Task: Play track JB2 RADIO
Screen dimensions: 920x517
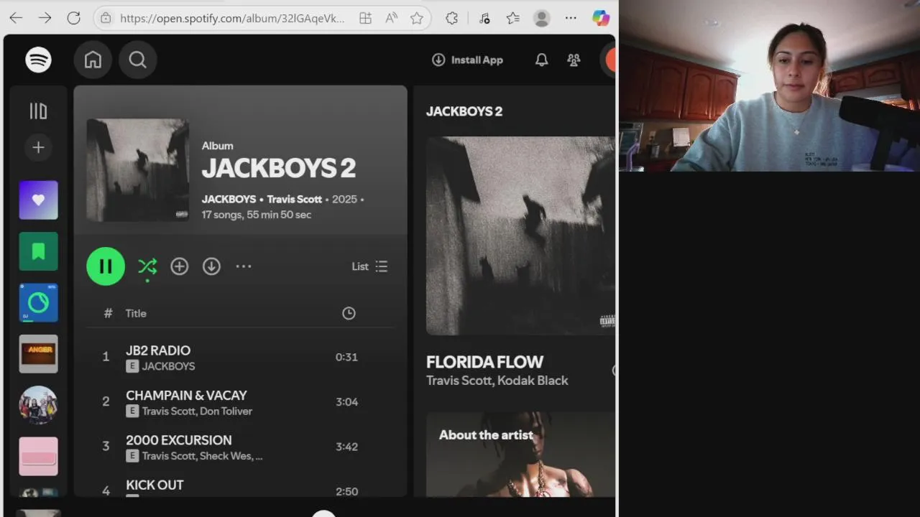Action: tap(158, 350)
